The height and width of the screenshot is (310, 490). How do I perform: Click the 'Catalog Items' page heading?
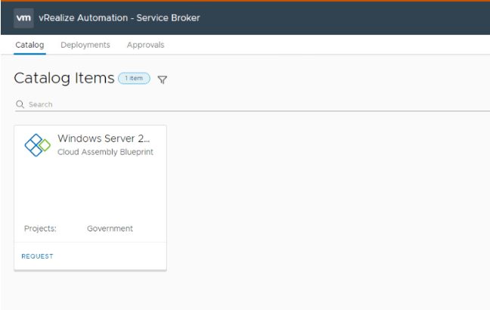click(64, 78)
